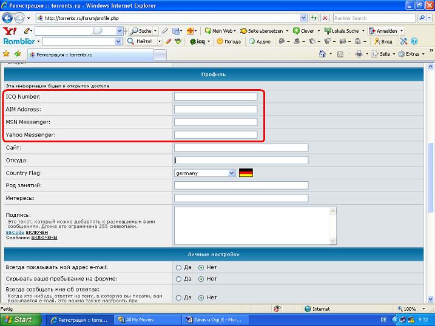Viewport: 435px width, 326px height.
Task: Open a new blank browser tab
Action: tap(160, 55)
